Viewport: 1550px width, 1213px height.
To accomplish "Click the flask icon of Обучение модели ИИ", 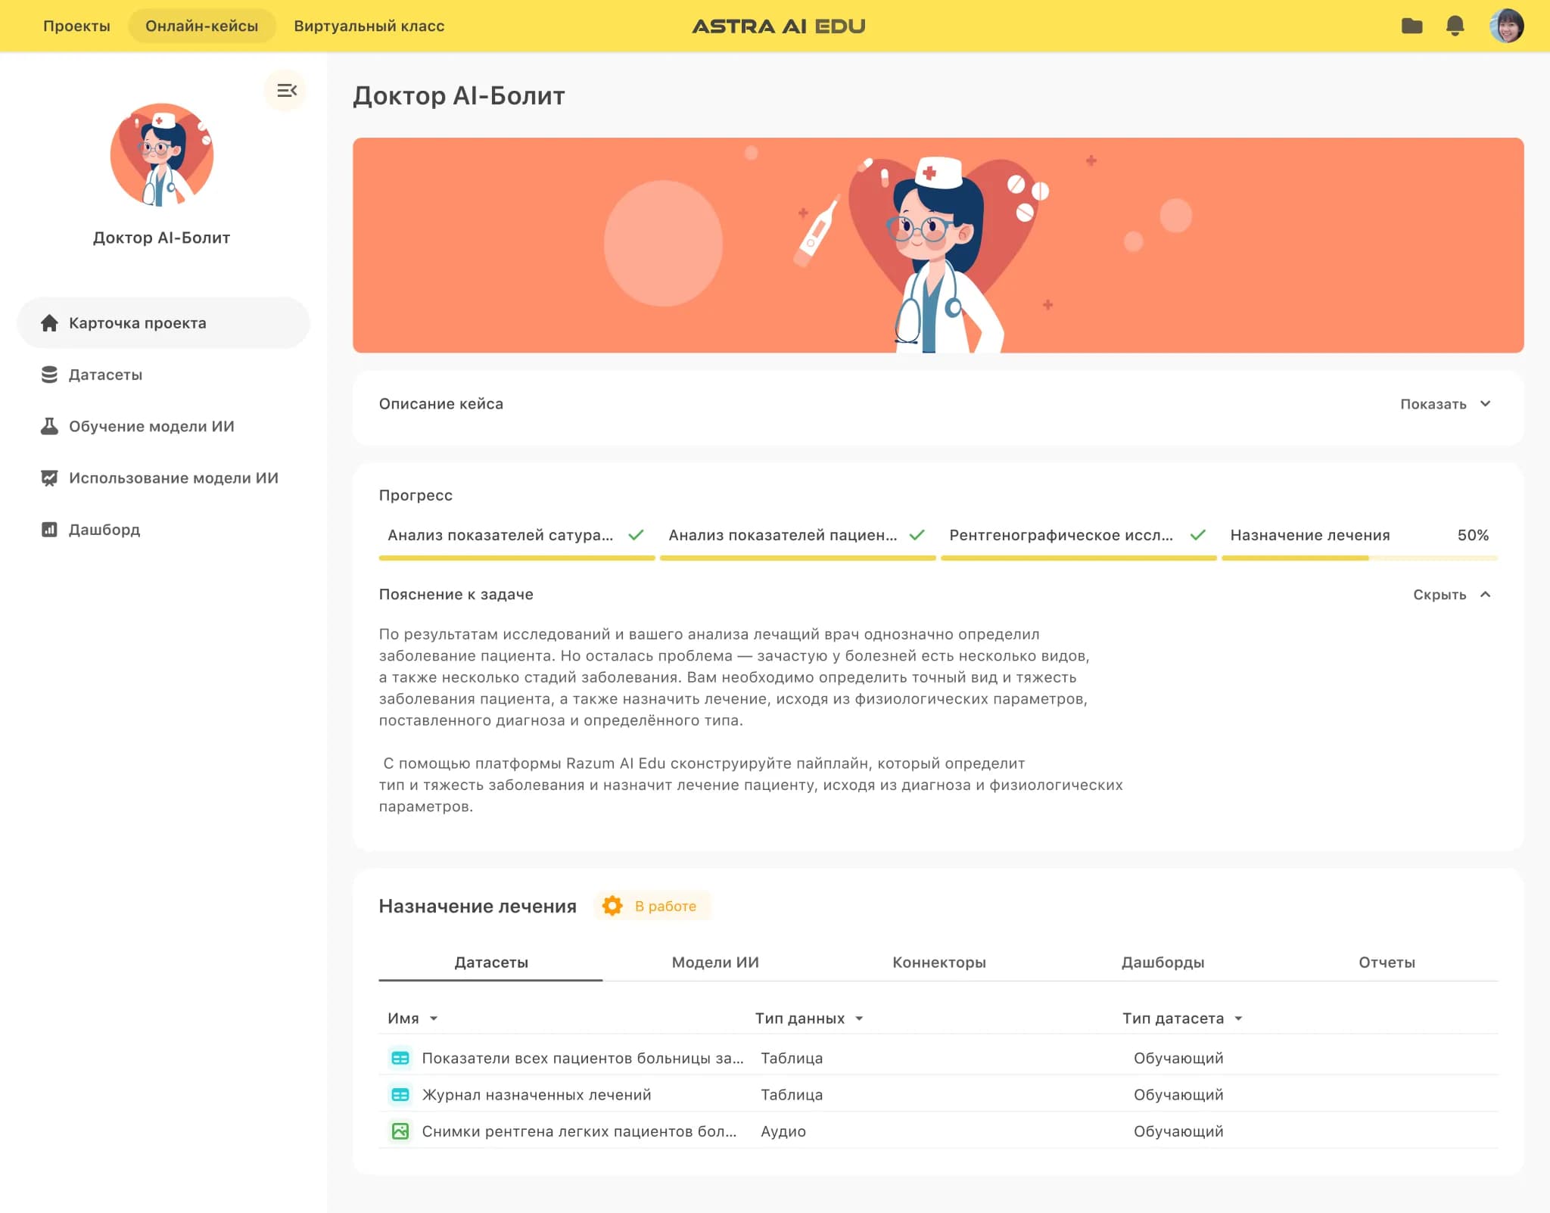I will pos(49,426).
